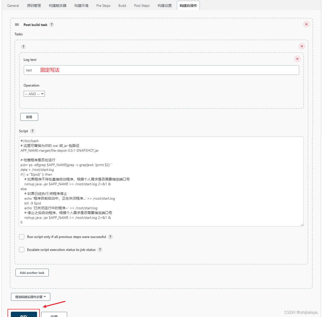Screen dimensions: 322x317
Task: Click the 保存 save button
Action: (24, 314)
